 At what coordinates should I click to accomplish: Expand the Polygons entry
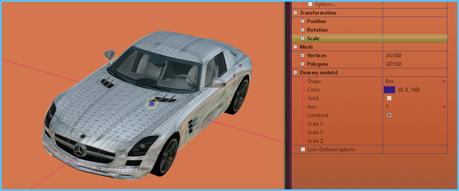tap(302, 64)
